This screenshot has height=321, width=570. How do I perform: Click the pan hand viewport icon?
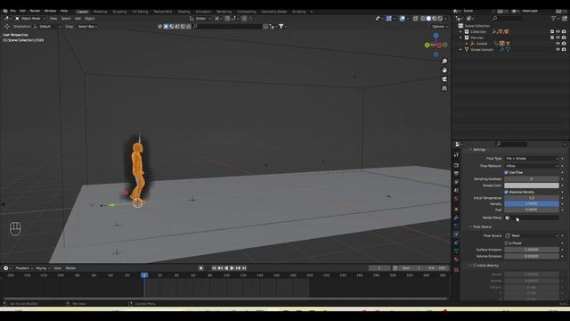tap(444, 70)
